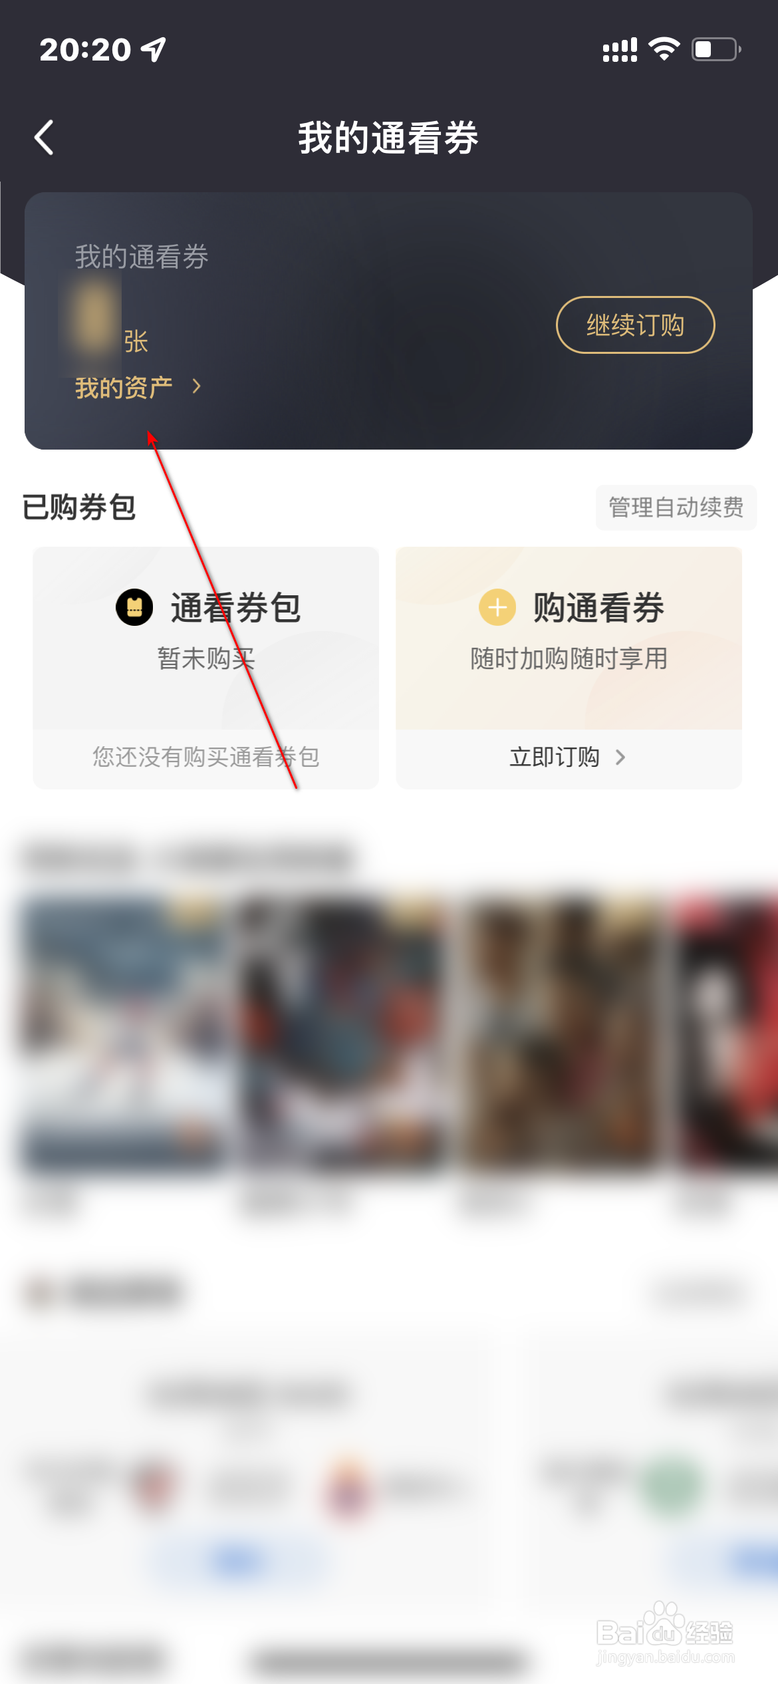Tap the location arrow beside the time
The image size is (778, 1684).
[x=154, y=50]
